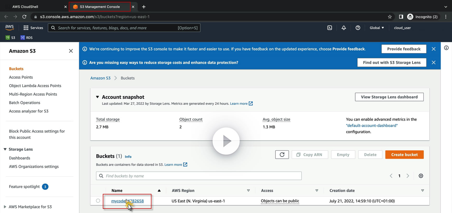Open the Buckets Info link
This screenshot has width=452, height=213.
coord(128,157)
